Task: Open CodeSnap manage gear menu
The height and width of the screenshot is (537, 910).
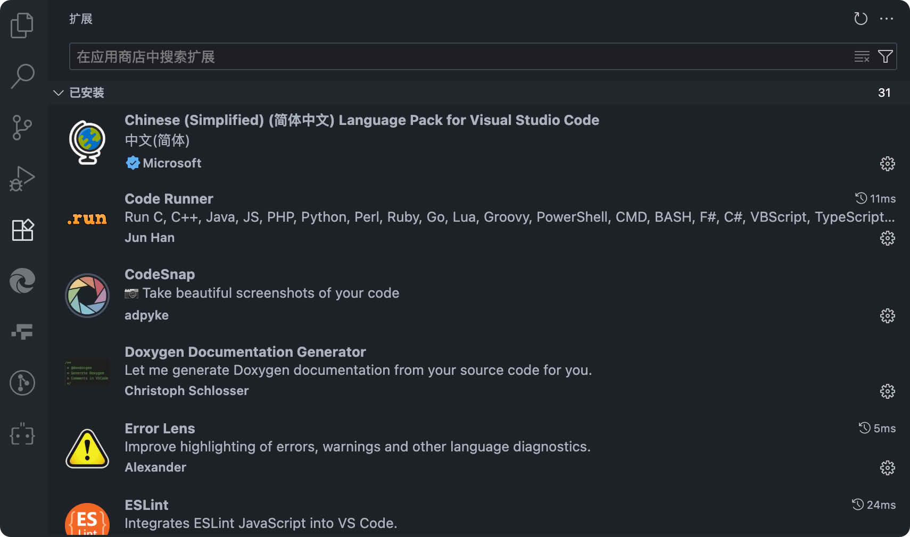Action: click(887, 316)
